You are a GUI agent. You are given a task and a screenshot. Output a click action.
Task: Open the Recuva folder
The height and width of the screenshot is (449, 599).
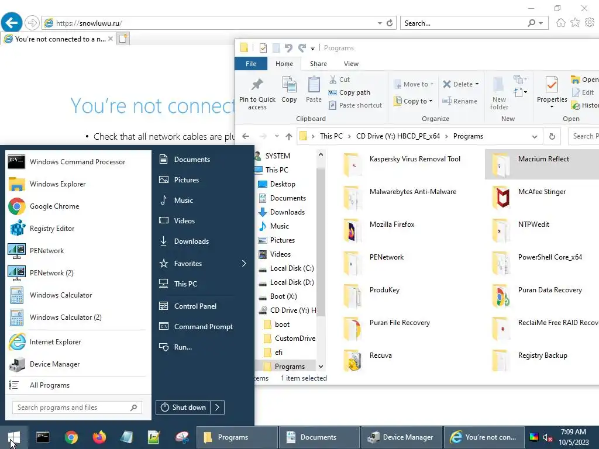click(368, 361)
